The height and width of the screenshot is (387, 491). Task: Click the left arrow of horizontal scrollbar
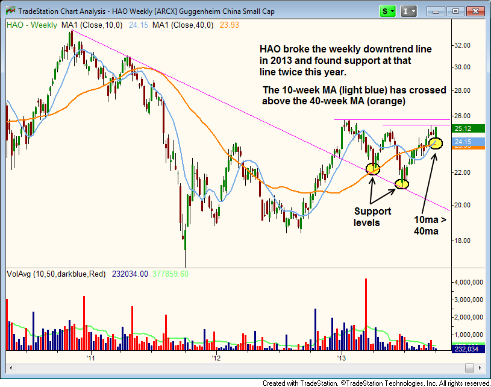point(11,368)
